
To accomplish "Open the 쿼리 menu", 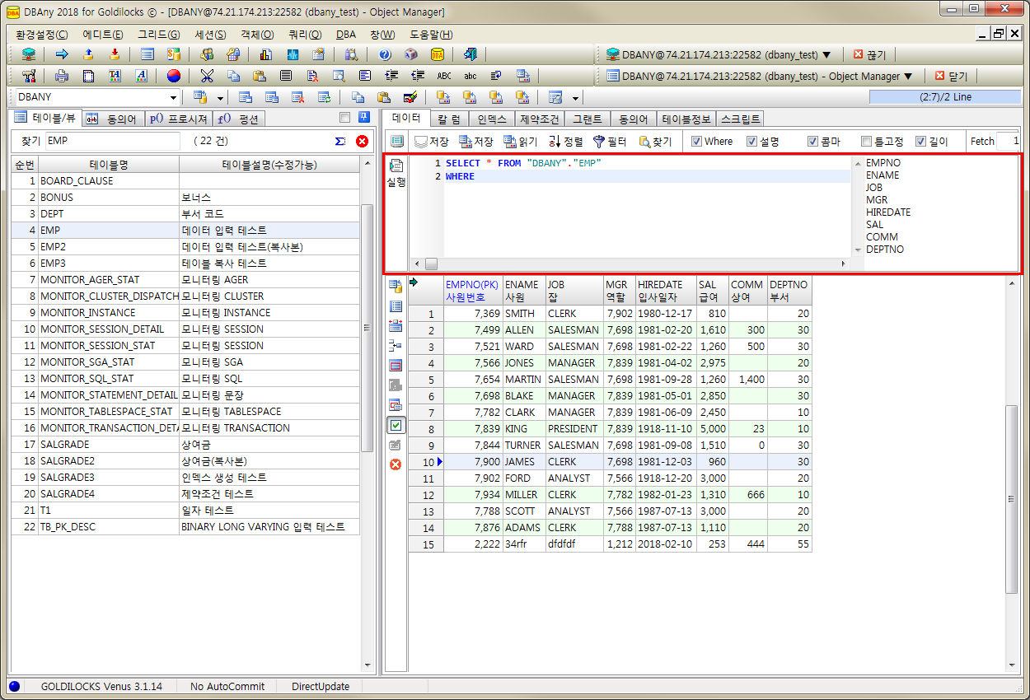I will [x=305, y=35].
